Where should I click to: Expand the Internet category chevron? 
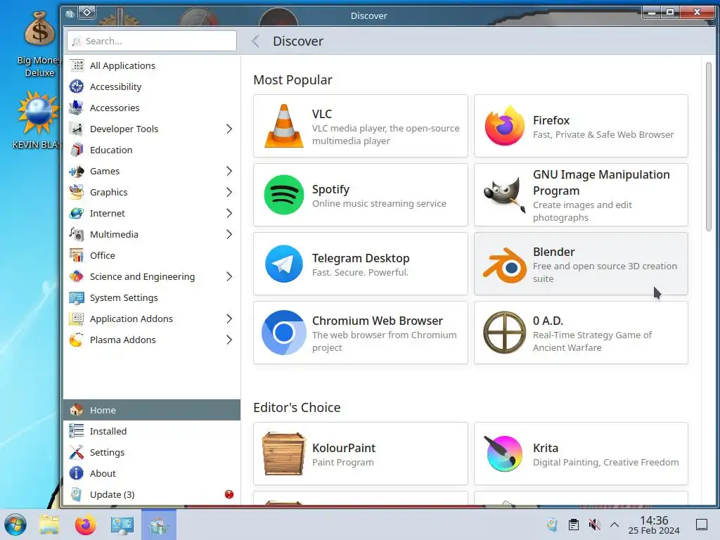(229, 213)
